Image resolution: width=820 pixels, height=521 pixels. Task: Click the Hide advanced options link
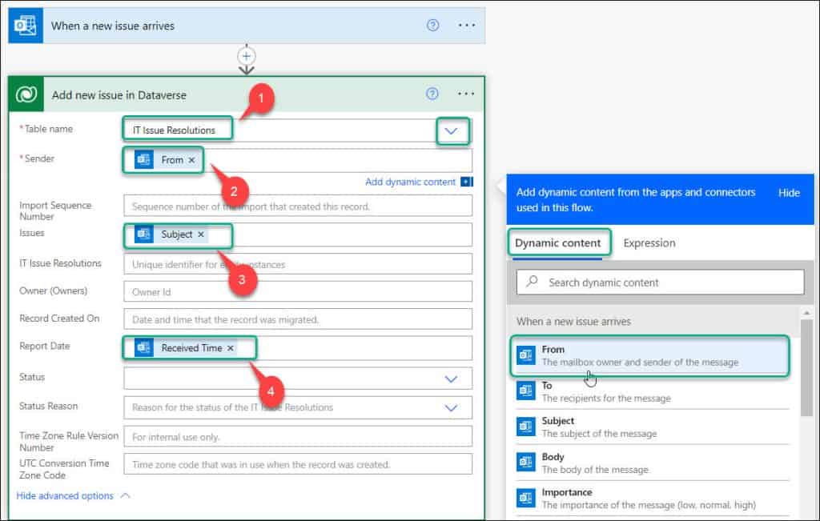click(x=65, y=495)
